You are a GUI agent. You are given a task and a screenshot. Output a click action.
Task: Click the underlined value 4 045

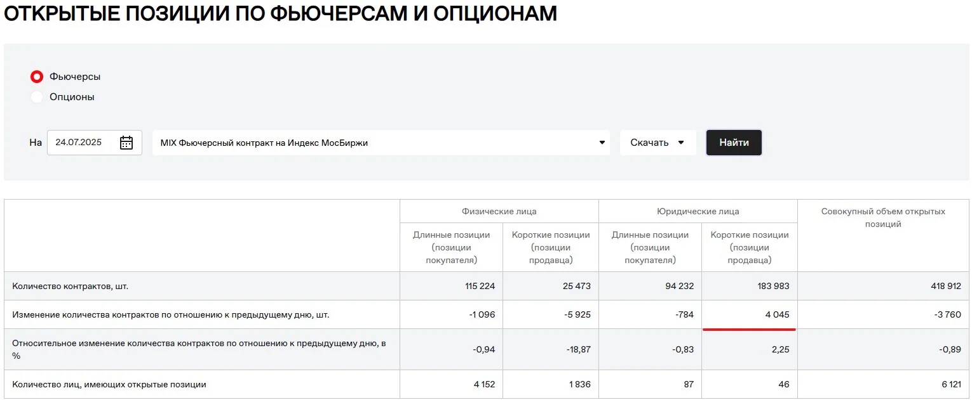tap(776, 314)
